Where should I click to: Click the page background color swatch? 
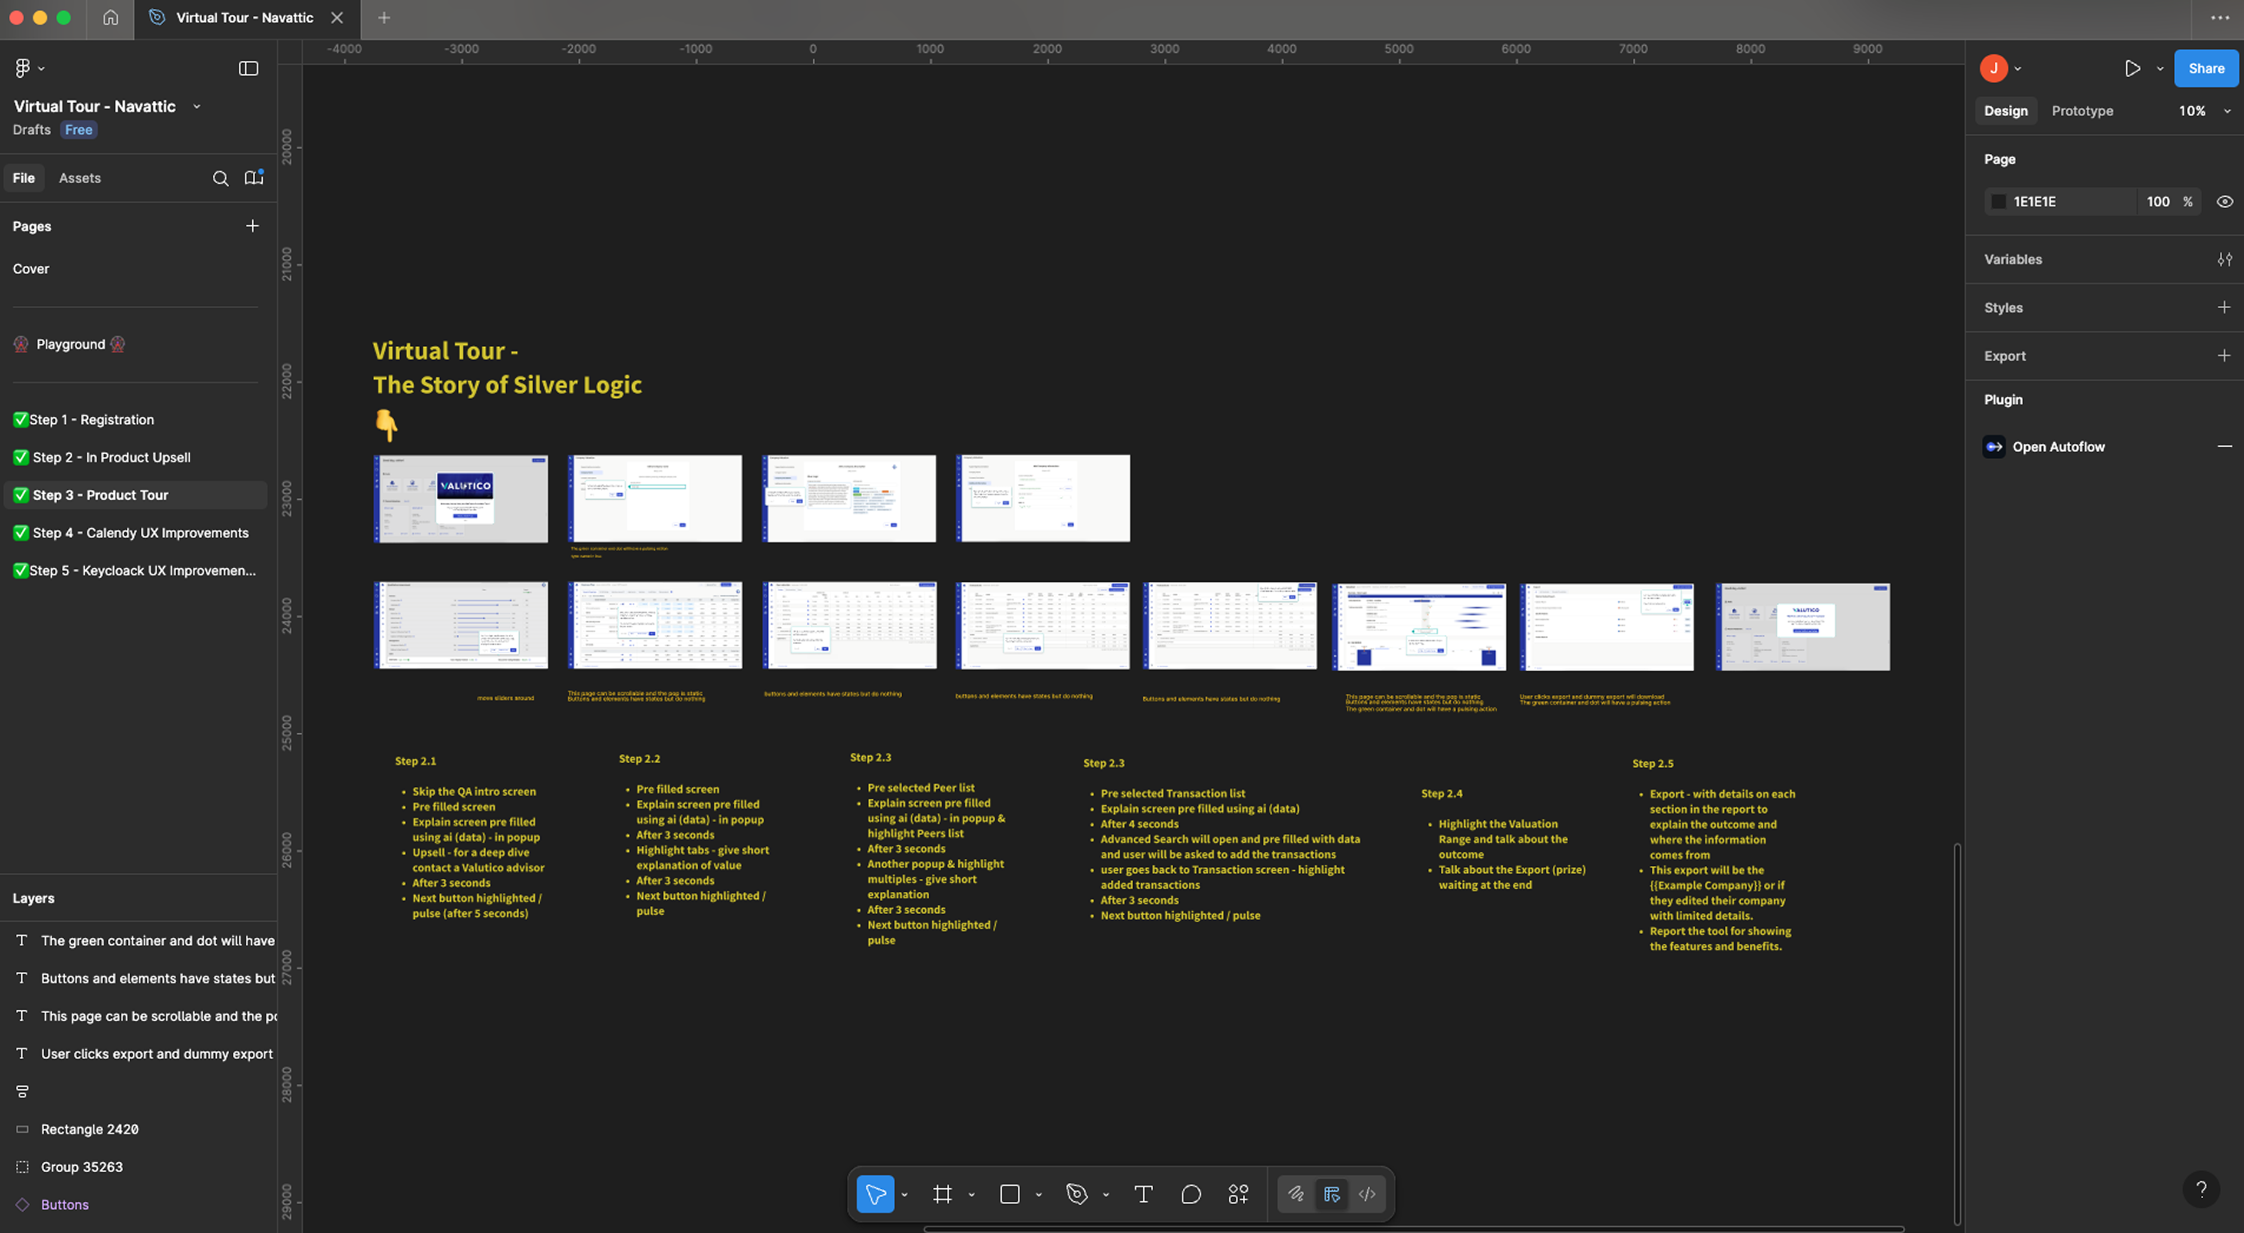[1999, 200]
